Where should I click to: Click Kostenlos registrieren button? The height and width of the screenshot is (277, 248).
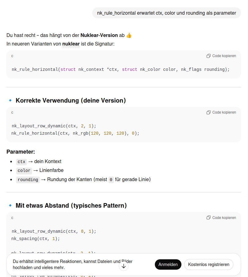point(209,264)
